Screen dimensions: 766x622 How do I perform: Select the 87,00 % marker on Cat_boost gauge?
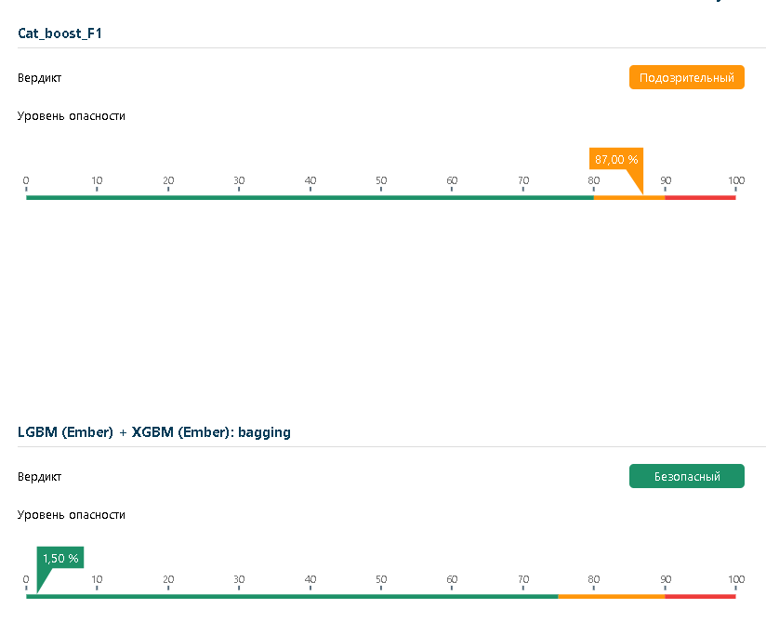pyautogui.click(x=615, y=159)
